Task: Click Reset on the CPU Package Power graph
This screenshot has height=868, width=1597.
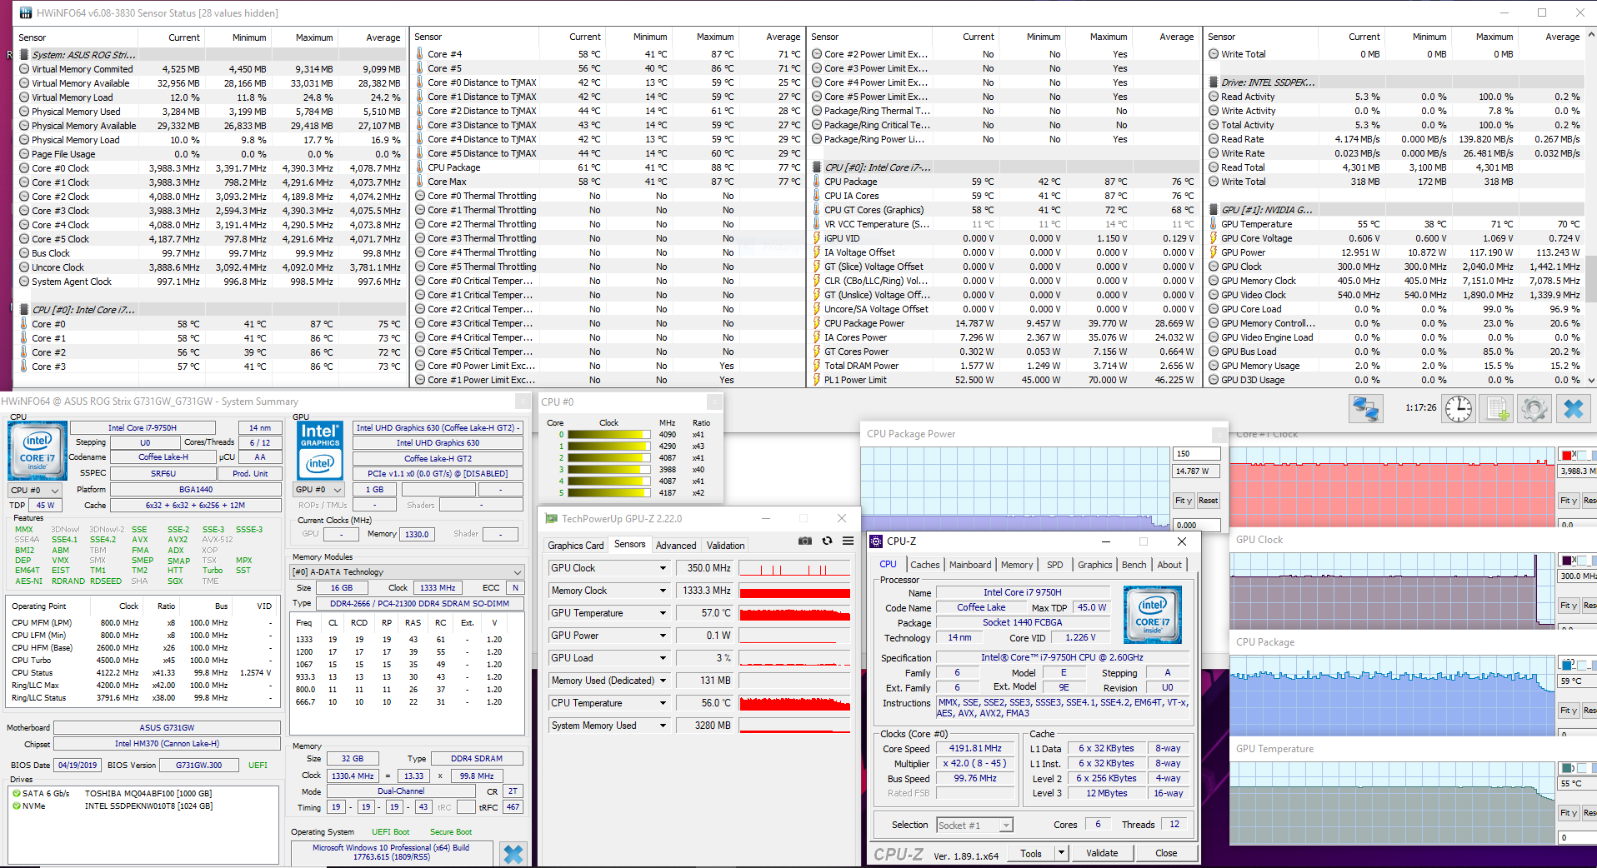Action: (x=1208, y=501)
